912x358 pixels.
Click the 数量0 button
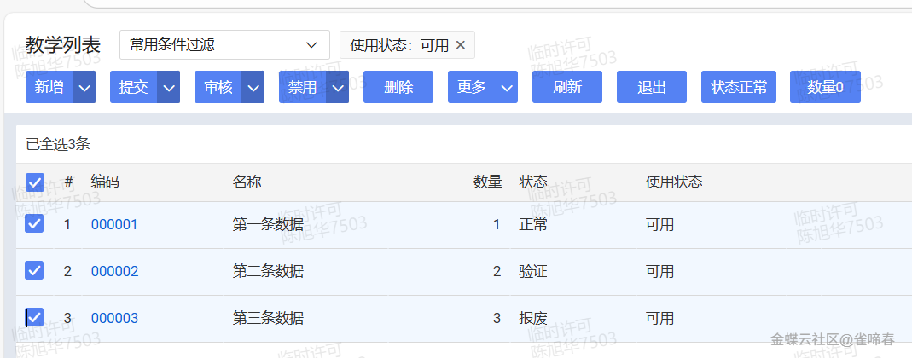[x=825, y=87]
